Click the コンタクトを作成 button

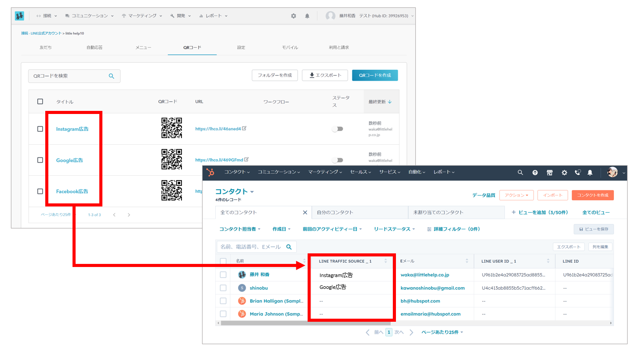pyautogui.click(x=592, y=195)
